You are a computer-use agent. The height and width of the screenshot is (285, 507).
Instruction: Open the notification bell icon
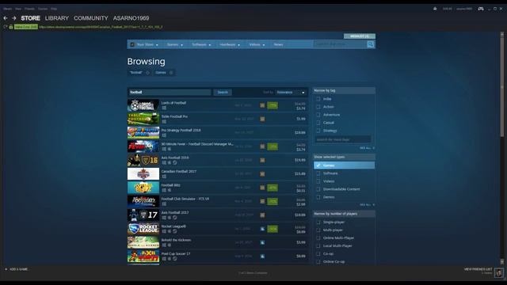click(435, 9)
